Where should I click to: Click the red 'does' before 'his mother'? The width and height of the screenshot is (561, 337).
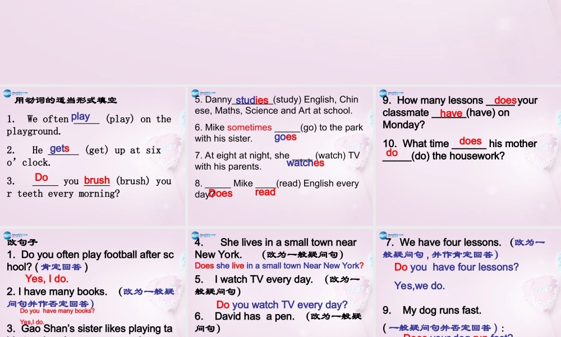coord(470,141)
